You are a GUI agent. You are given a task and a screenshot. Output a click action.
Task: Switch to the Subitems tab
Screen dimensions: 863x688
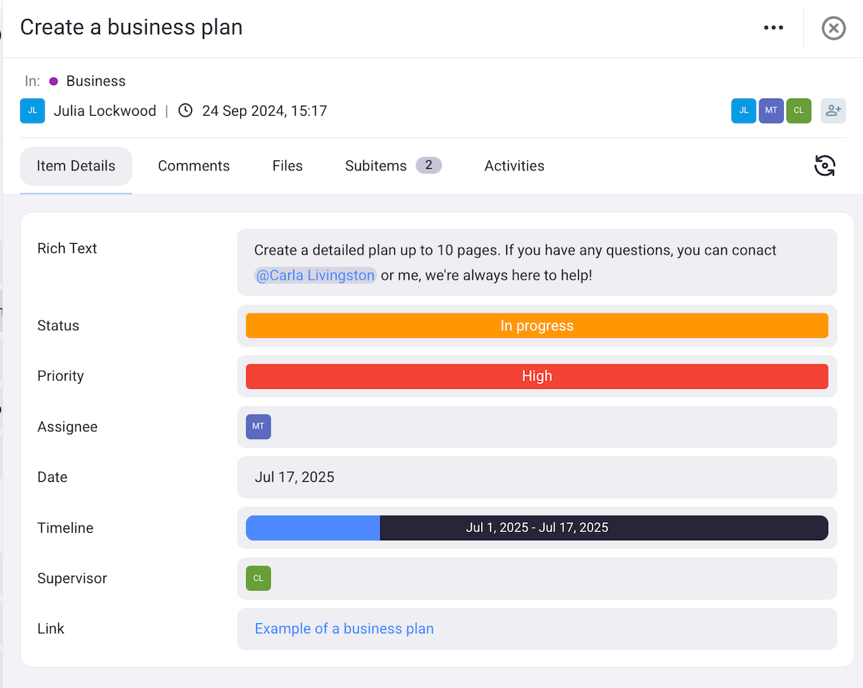point(375,165)
